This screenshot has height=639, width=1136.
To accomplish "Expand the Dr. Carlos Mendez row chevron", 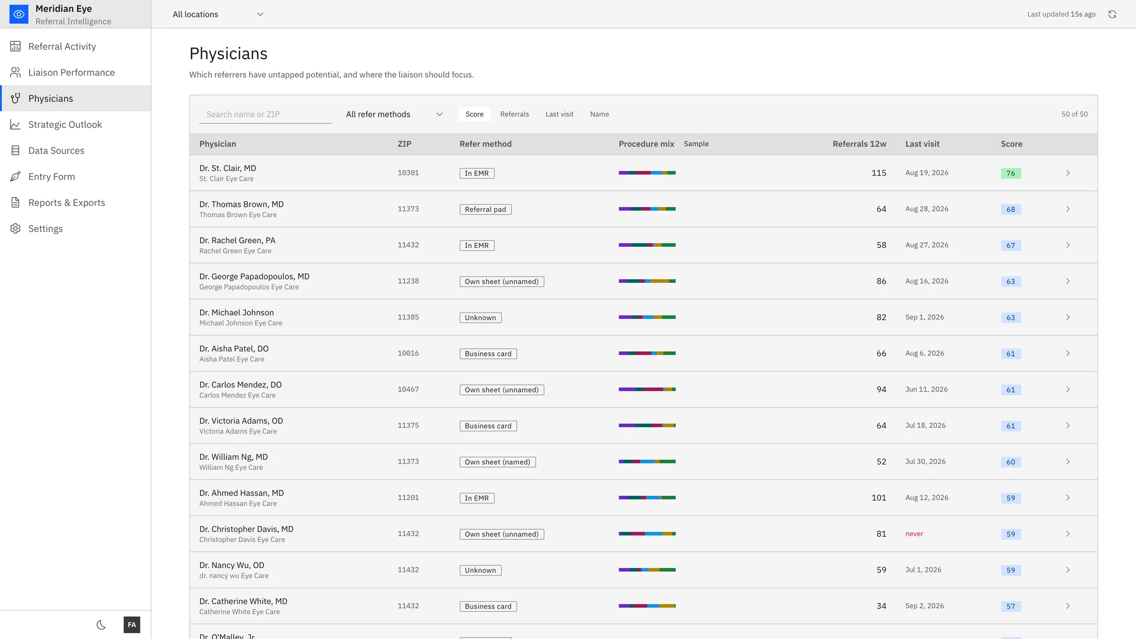I will click(x=1068, y=390).
